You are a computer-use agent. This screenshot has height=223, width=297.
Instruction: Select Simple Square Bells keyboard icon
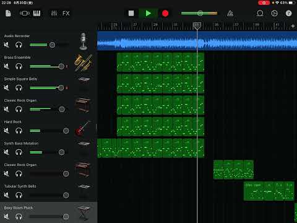[84, 80]
